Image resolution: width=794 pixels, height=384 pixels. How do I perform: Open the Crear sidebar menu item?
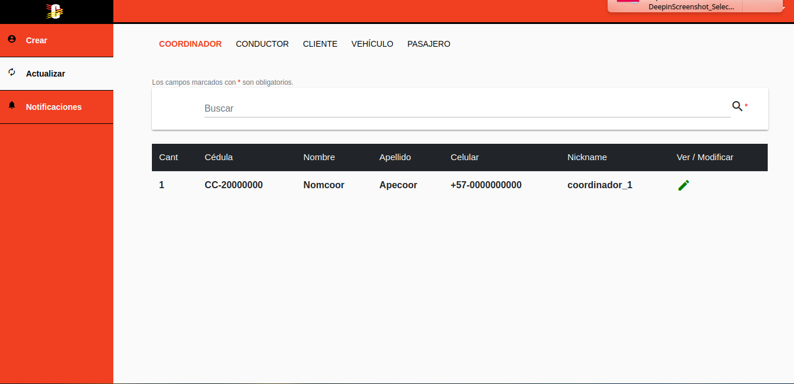click(x=57, y=40)
